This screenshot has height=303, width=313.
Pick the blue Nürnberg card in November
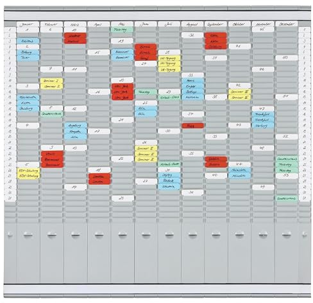263,126
